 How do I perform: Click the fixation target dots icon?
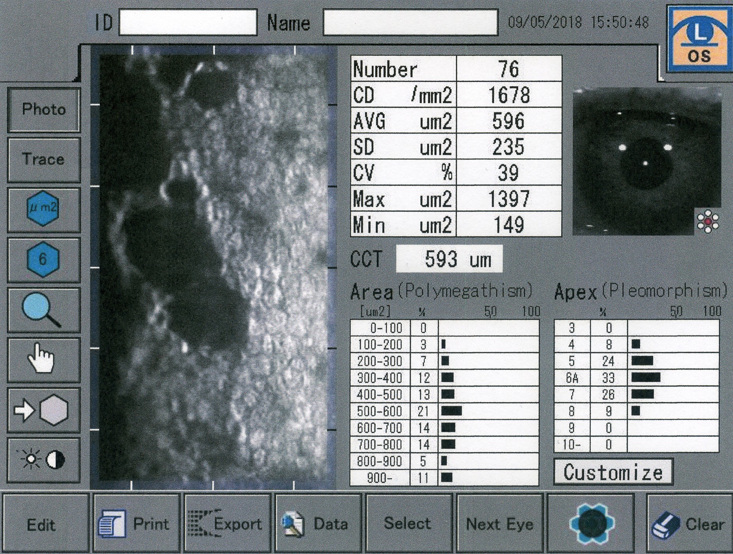click(708, 222)
